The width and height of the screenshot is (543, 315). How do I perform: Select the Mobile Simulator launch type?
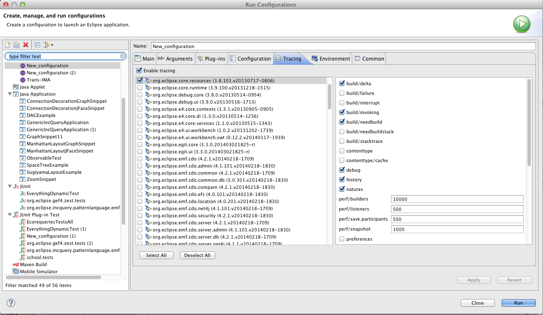click(x=38, y=272)
